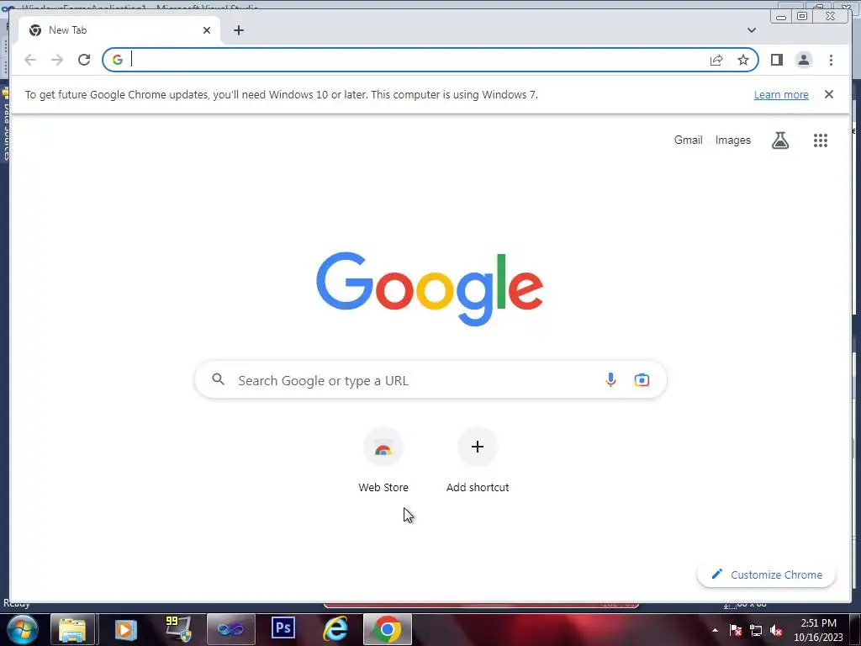Show hidden system tray icons
Screen dimensions: 861x646
[x=715, y=630]
